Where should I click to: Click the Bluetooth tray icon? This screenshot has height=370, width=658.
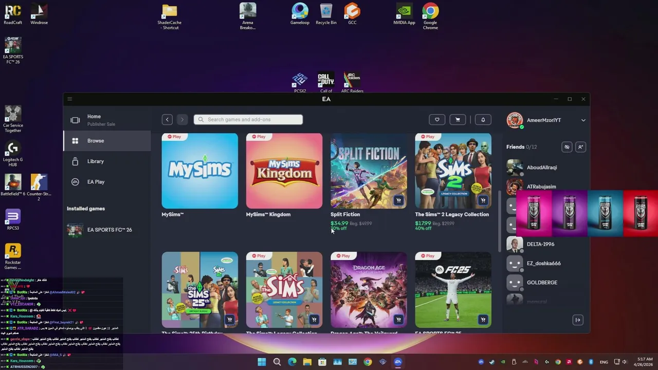click(591, 362)
